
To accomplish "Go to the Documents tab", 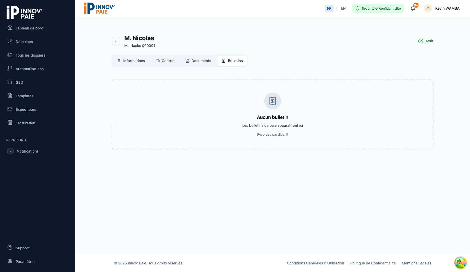I will click(198, 61).
